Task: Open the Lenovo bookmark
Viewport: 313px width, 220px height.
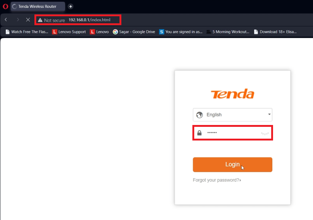Action: pyautogui.click(x=99, y=32)
